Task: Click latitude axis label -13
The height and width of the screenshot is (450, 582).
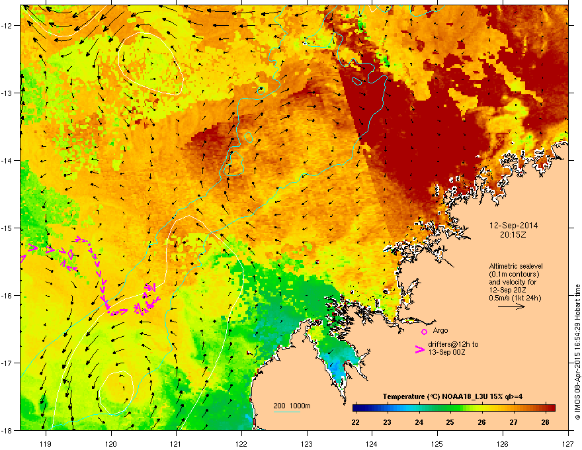Action: click(7, 93)
